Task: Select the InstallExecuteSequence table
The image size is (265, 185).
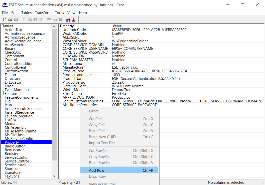Action: 24,109
